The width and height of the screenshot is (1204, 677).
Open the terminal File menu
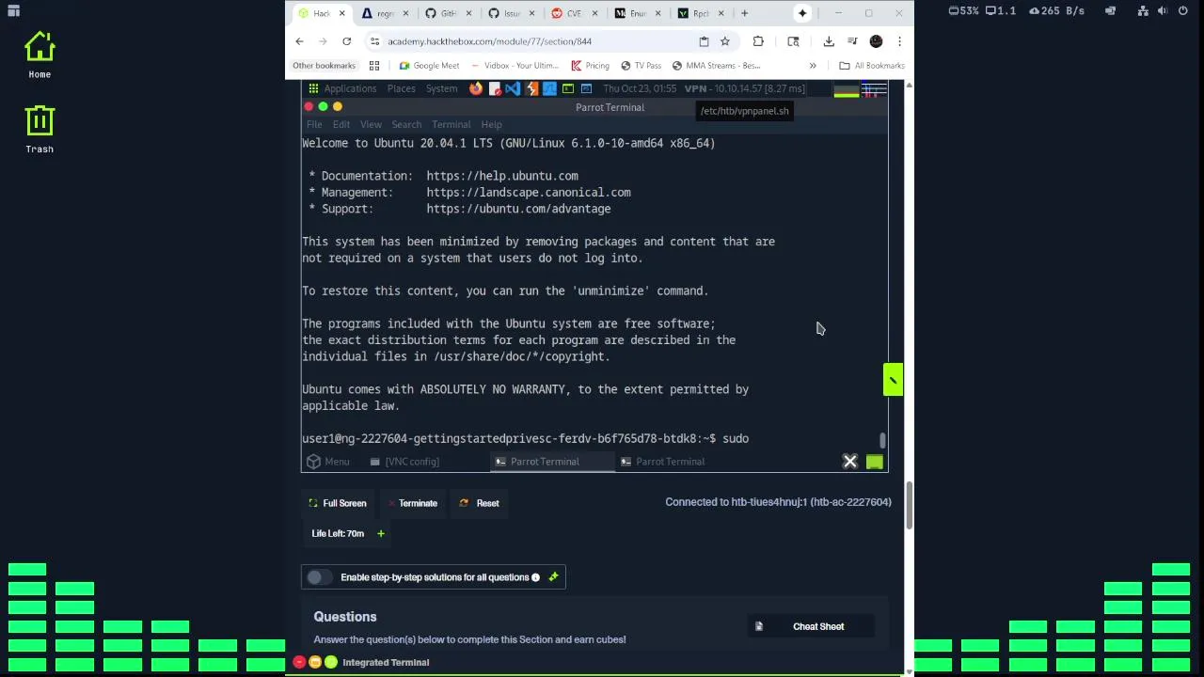[314, 124]
